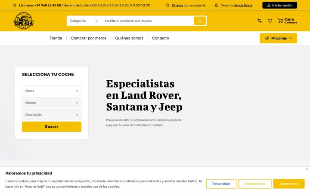This screenshot has height=193, width=310.
Task: Click the yellow Buscar button
Action: (x=52, y=127)
